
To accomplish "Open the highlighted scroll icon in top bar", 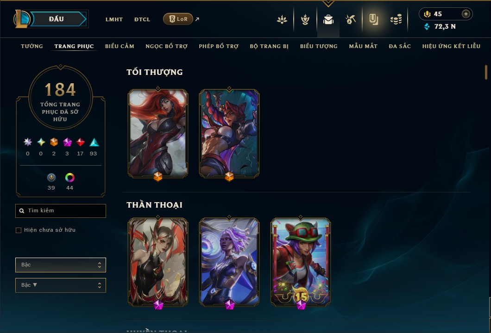I will click(x=373, y=20).
